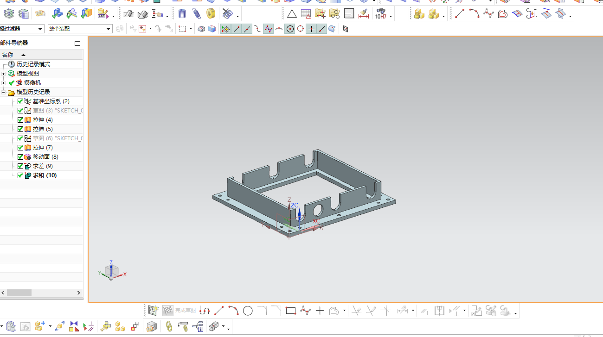Click the mirror assembly icon in bottom toolbar

pyautogui.click(x=74, y=326)
